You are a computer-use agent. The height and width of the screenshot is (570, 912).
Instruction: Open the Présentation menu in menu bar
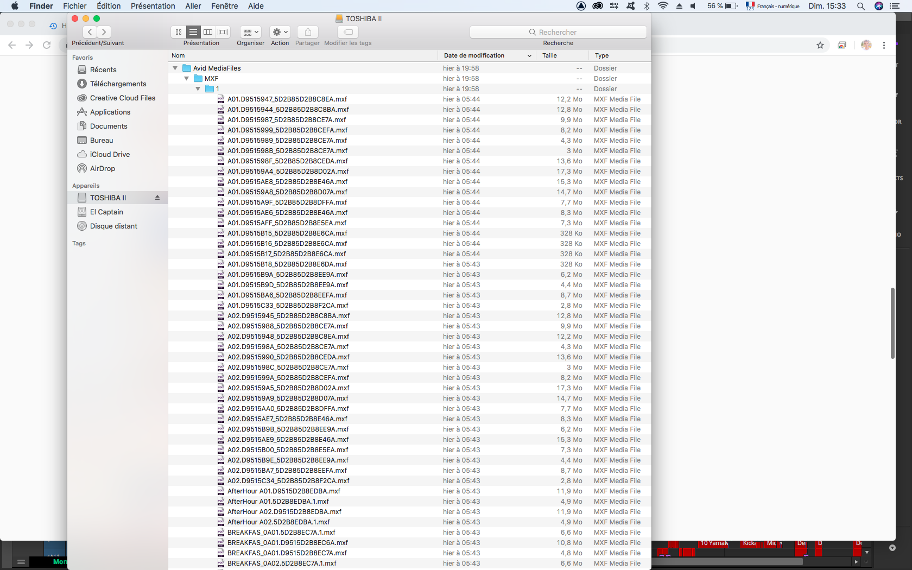click(x=153, y=6)
